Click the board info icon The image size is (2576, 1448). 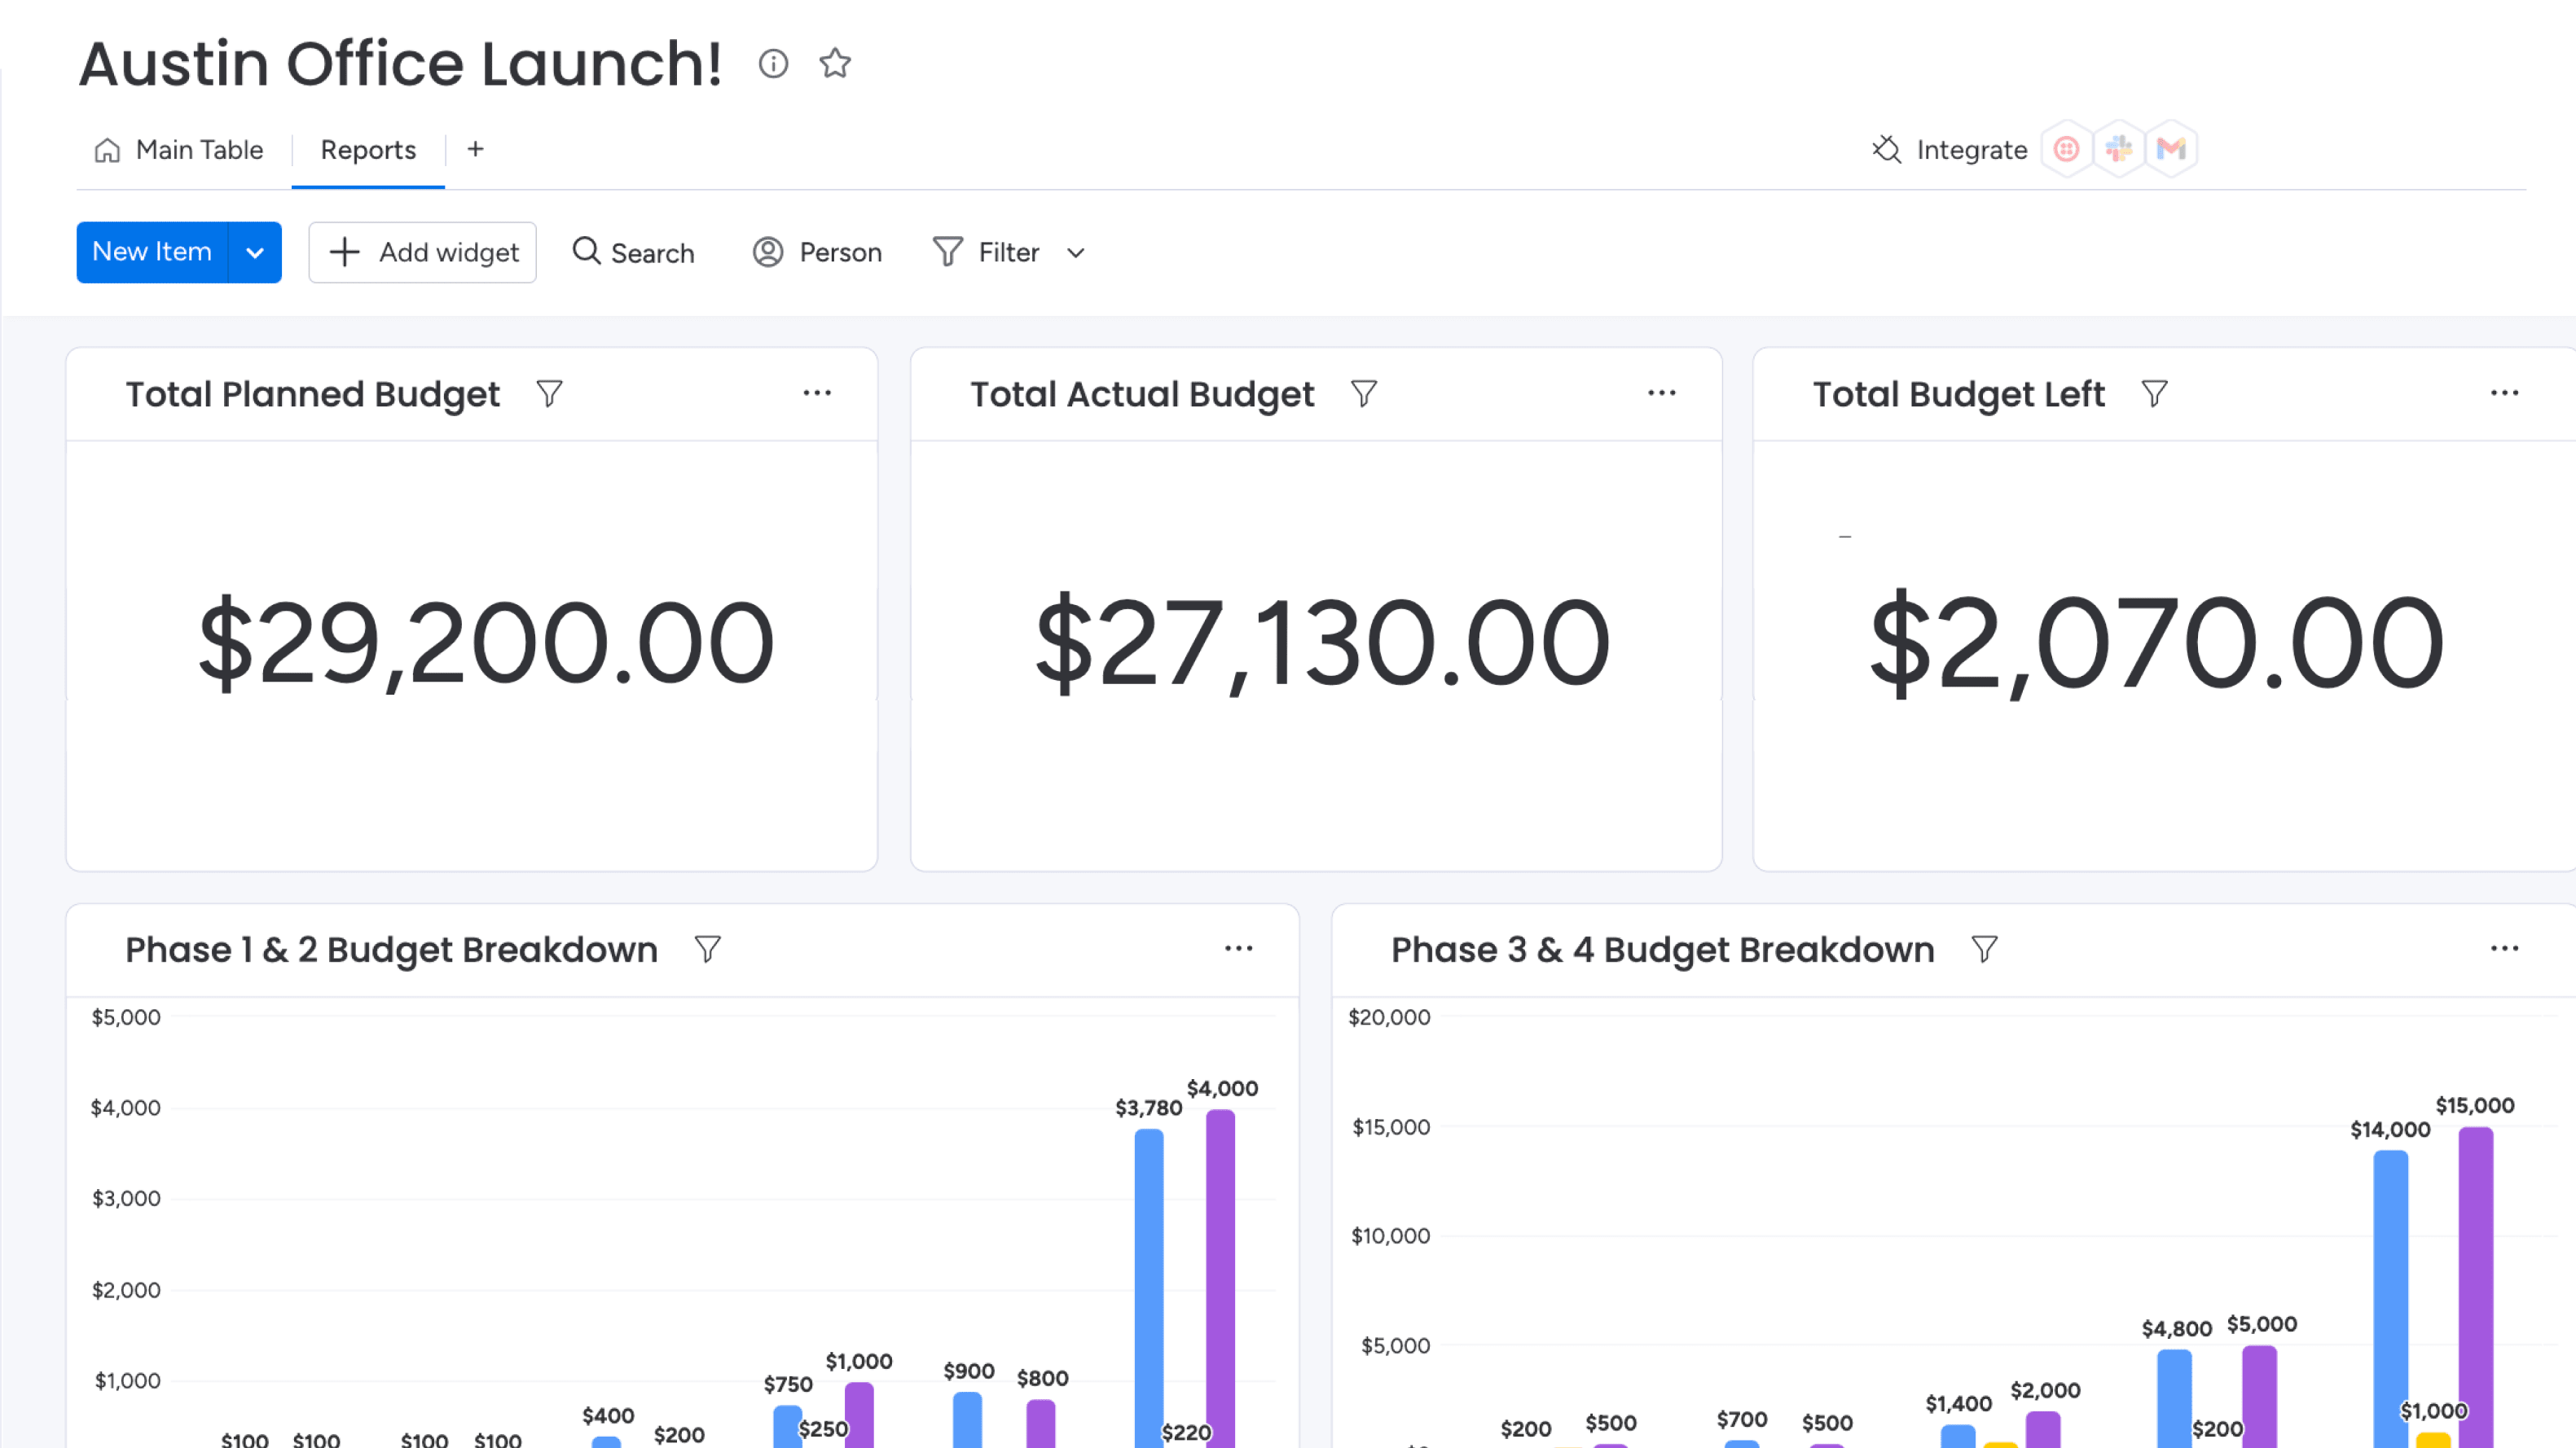point(773,64)
